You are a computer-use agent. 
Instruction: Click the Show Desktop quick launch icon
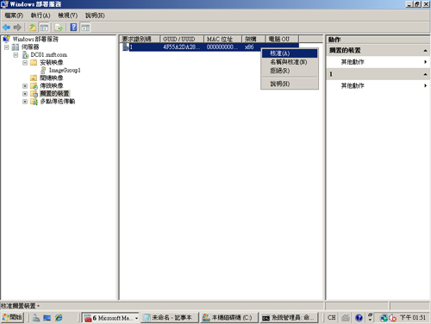[47, 317]
